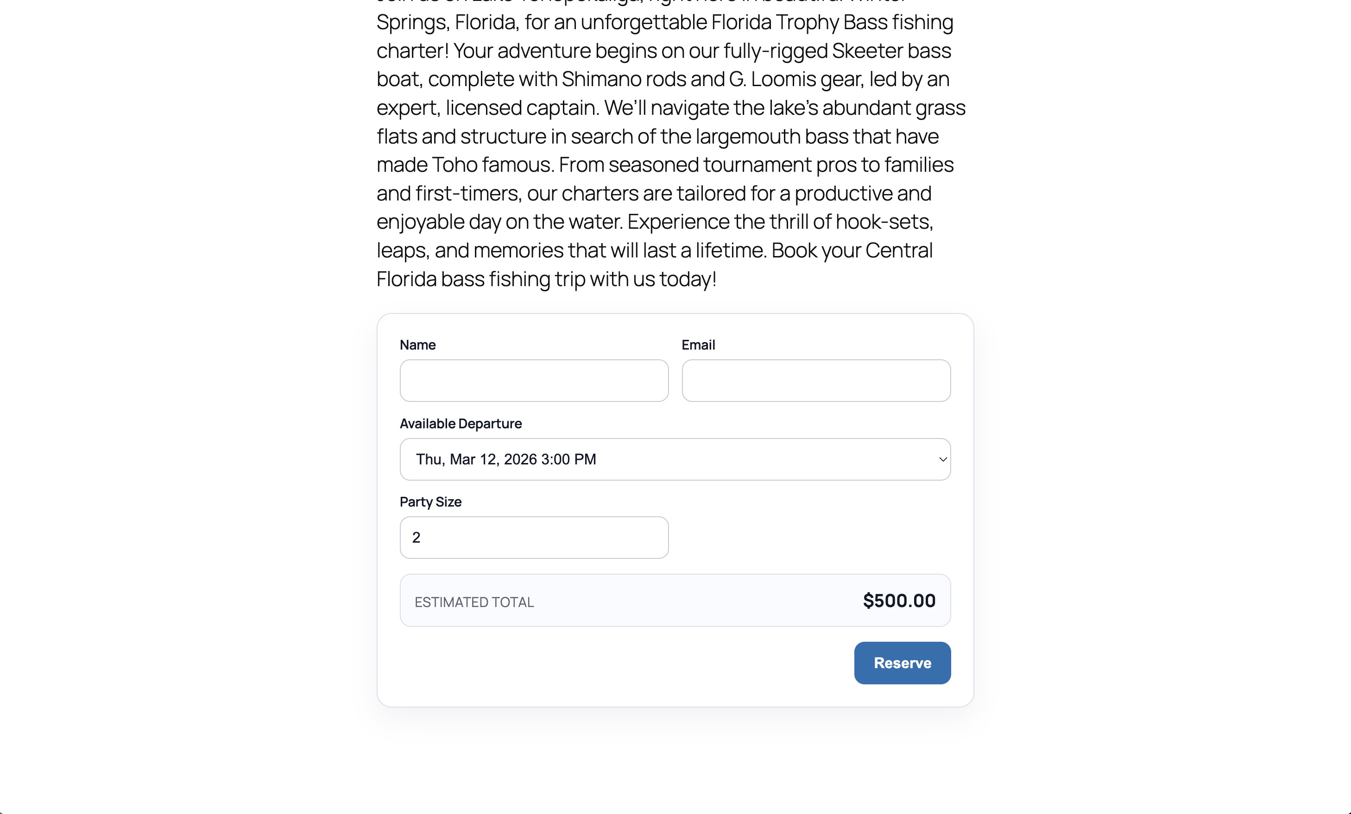This screenshot has height=814, width=1351.
Task: Click the Available Departure label
Action: point(461,423)
